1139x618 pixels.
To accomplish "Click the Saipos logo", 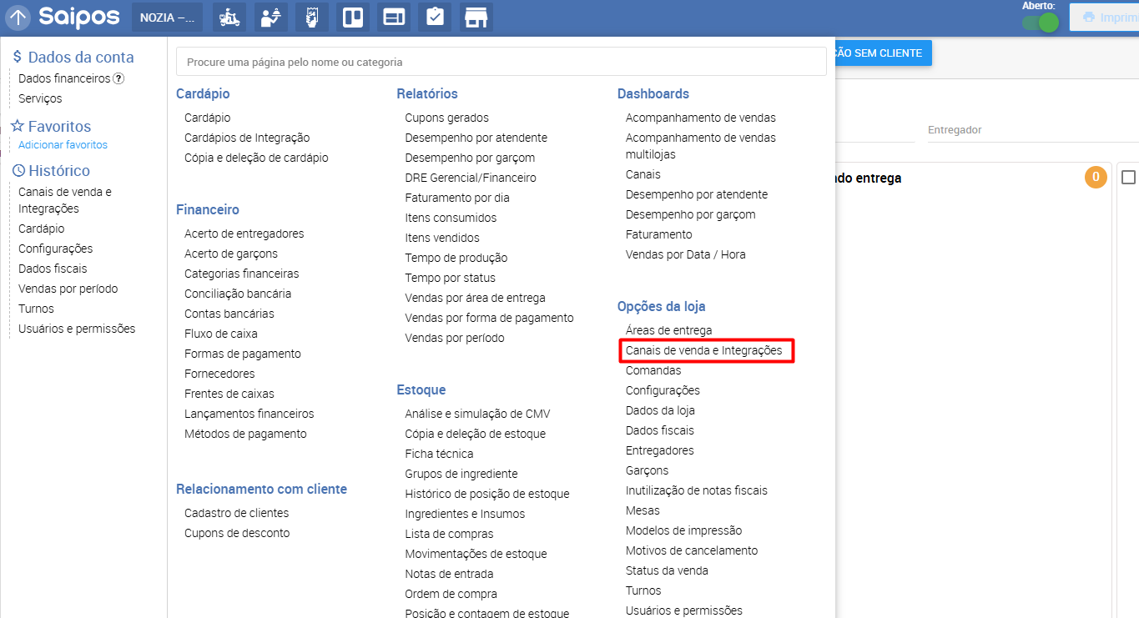I will click(79, 17).
